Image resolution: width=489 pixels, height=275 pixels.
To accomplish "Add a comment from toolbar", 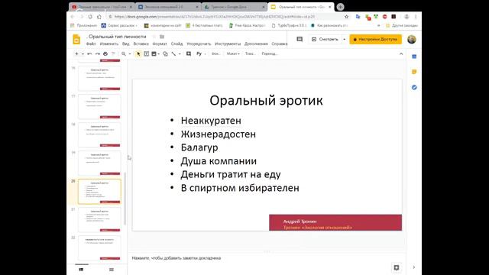I will pos(189,54).
